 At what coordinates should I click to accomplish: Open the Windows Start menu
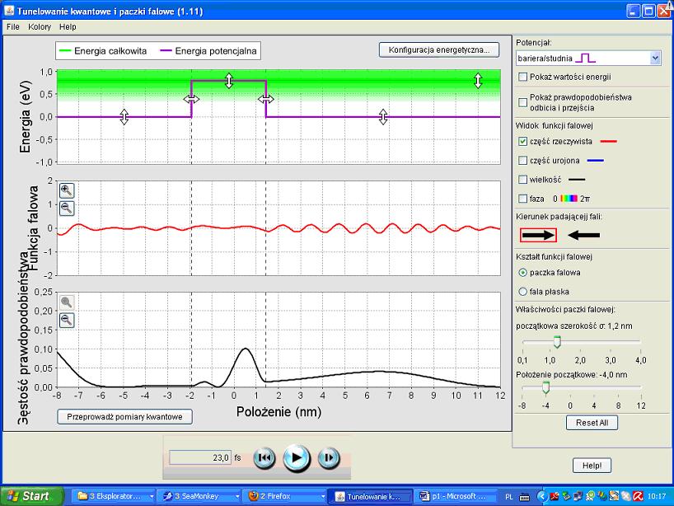click(x=32, y=496)
